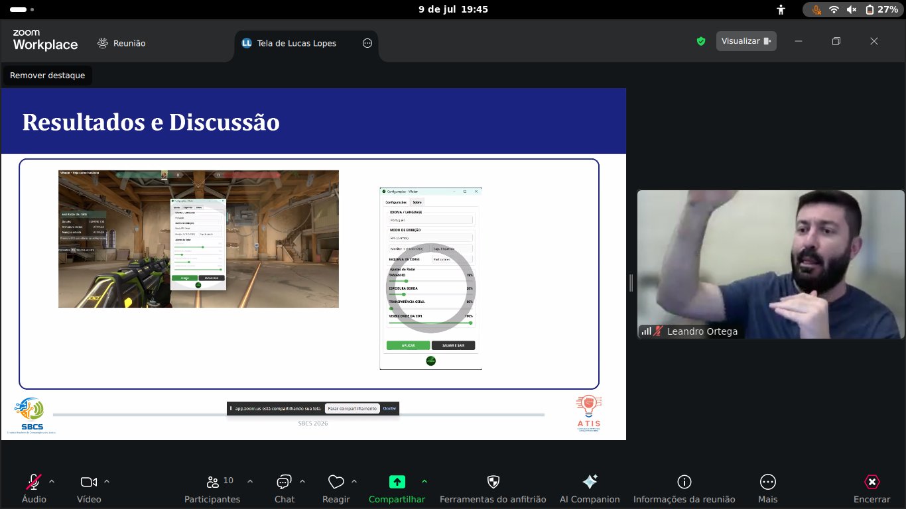Click the muted volume icon in the top bar
The width and height of the screenshot is (906, 509).
click(852, 9)
